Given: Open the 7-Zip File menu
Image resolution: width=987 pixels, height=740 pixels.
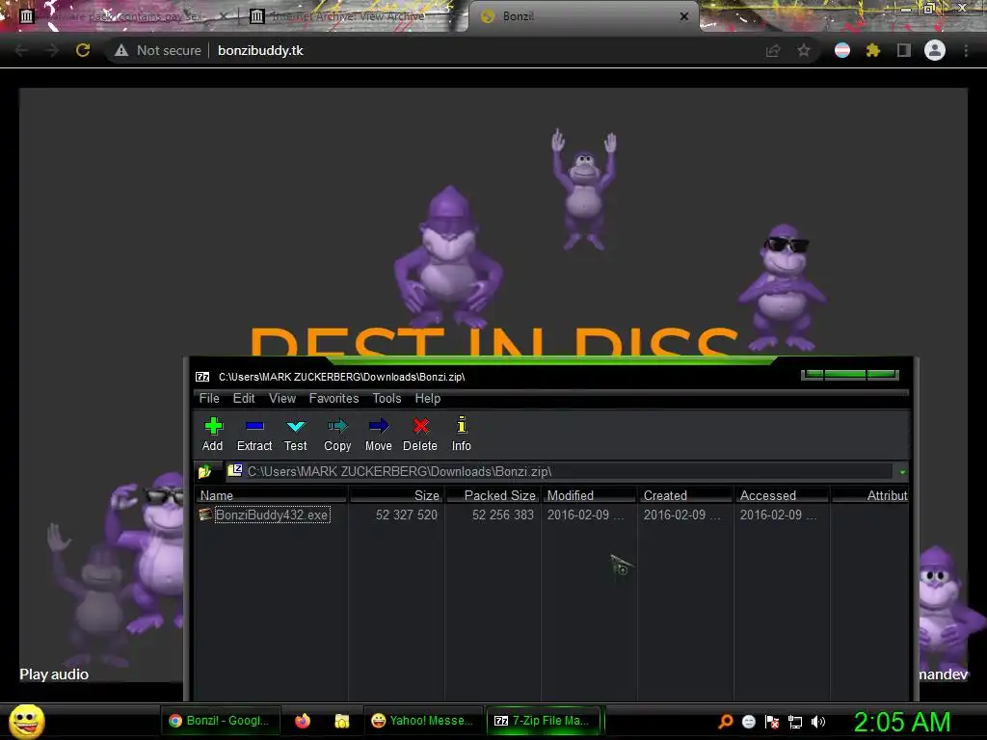Looking at the screenshot, I should [x=209, y=398].
